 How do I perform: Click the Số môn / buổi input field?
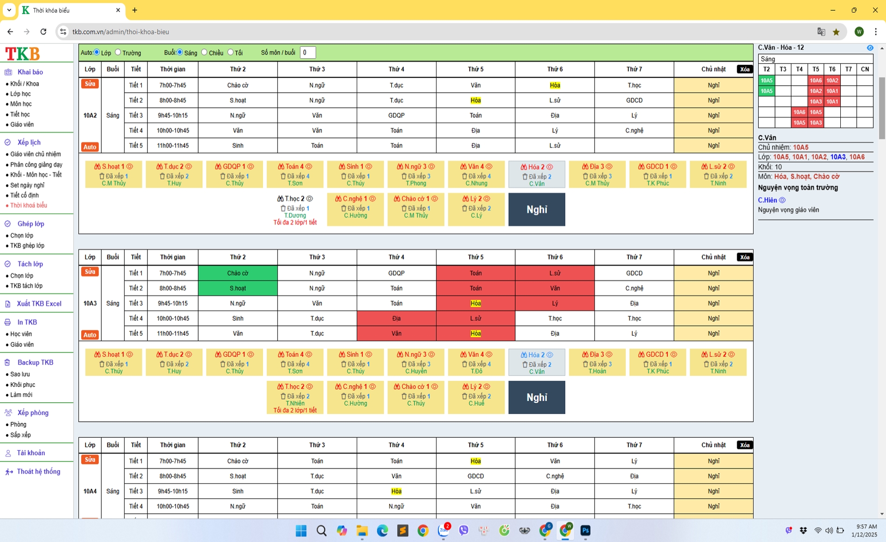pos(308,53)
